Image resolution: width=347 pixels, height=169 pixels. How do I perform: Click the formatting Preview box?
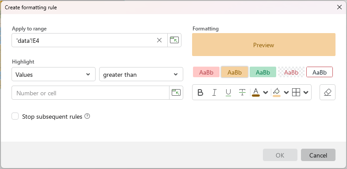(264, 45)
